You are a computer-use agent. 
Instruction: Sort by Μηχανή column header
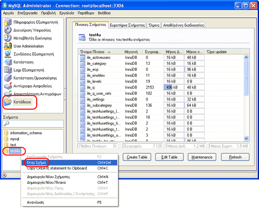pyautogui.click(x=132, y=52)
